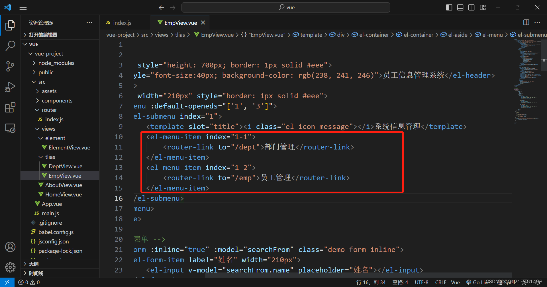Click the remote window status icon
Screen dimensions: 547x287
[x=7, y=282]
